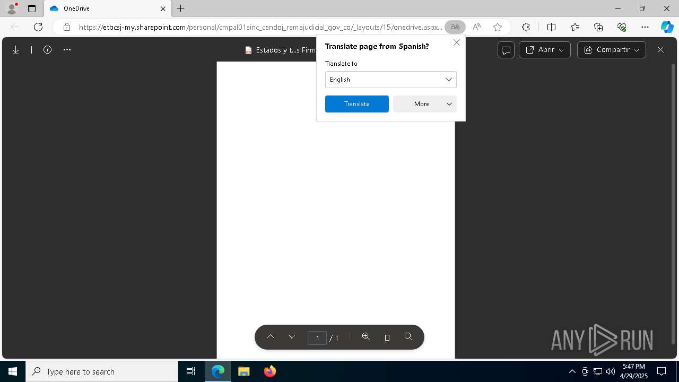This screenshot has width=679, height=382.
Task: Open browser profile icon
Action: [12, 8]
